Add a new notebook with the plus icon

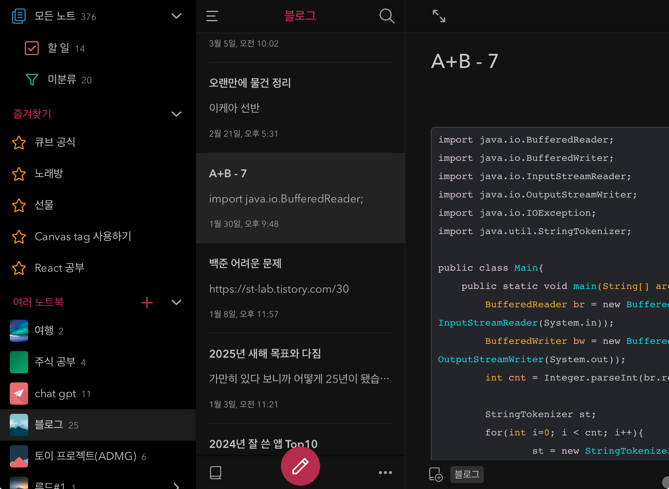[147, 302]
